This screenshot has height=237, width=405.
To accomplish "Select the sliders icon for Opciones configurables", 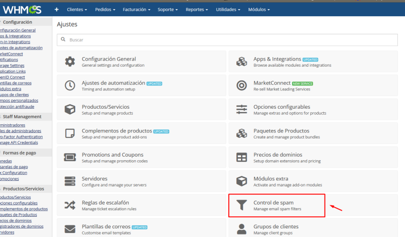I will pos(241,110).
